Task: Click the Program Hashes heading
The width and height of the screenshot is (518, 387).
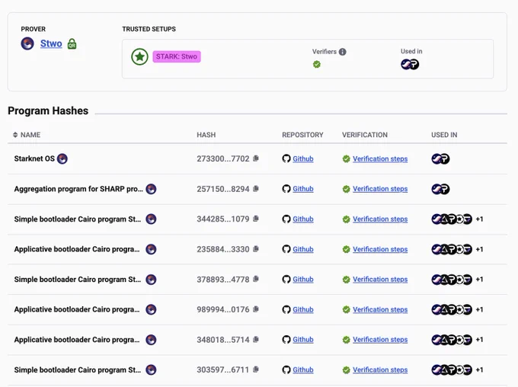Action: pos(48,110)
